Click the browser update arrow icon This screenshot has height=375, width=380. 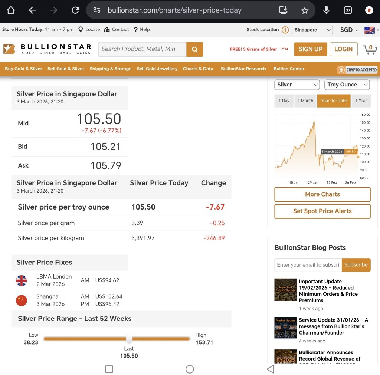(x=369, y=10)
